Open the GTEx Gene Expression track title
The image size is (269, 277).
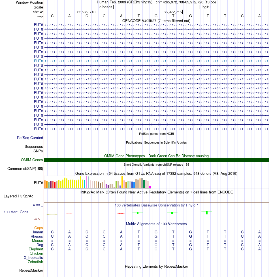tap(156, 173)
